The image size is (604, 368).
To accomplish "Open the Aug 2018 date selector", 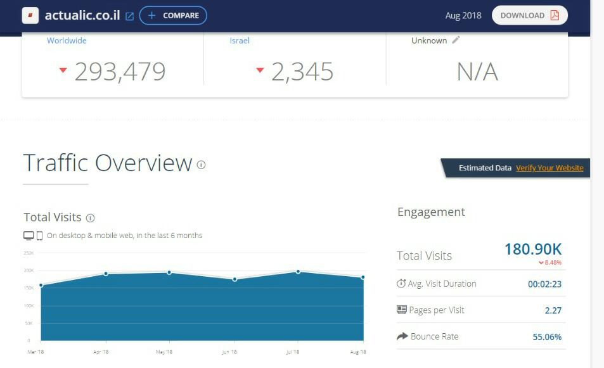I will [x=463, y=16].
